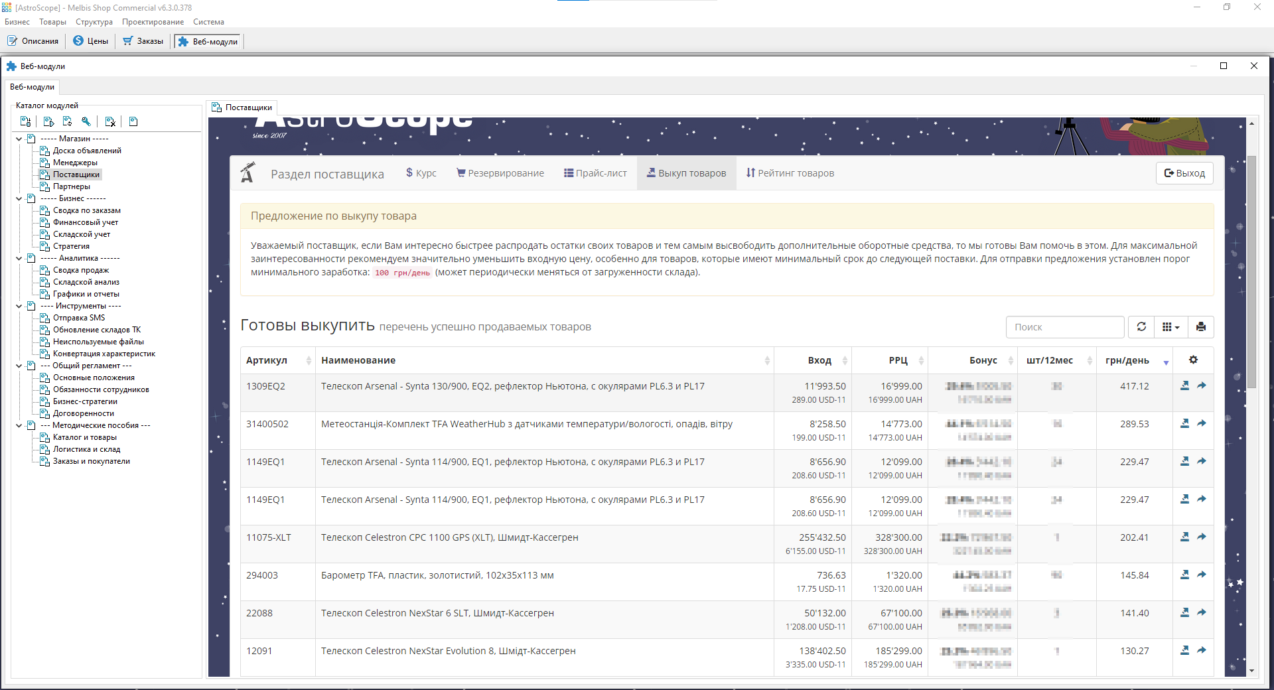Click the gear icon in table header
This screenshot has width=1274, height=690.
tap(1193, 360)
